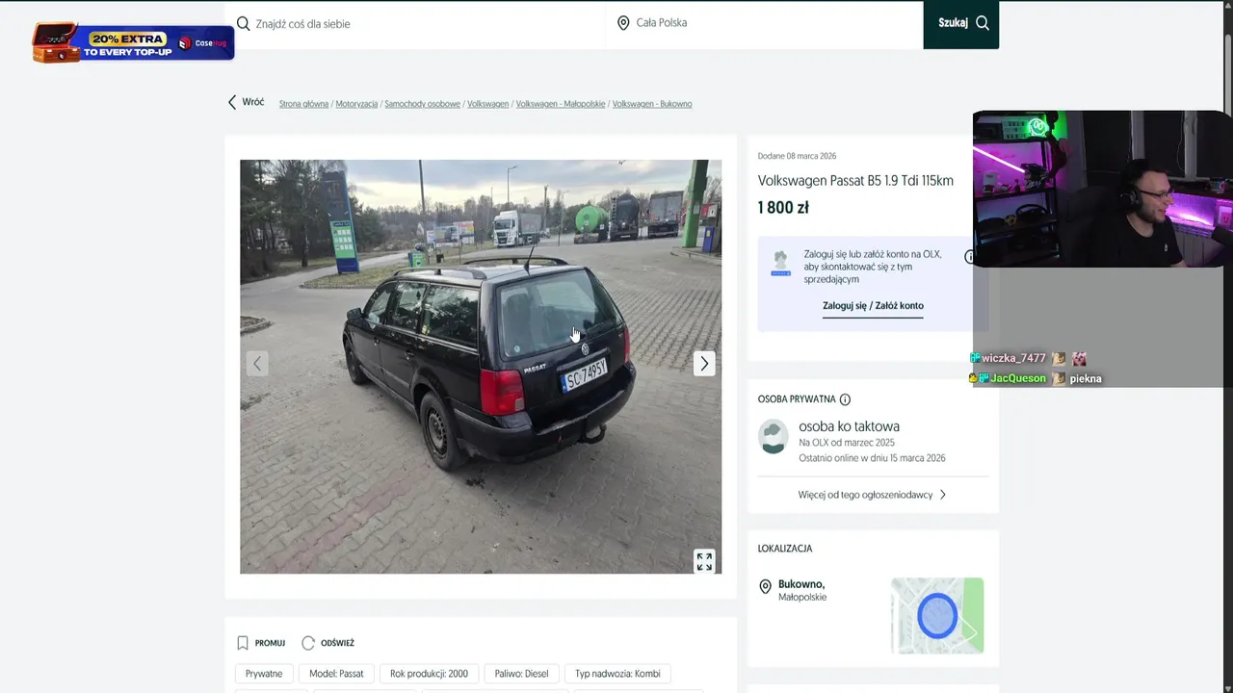Click the PROMUJ bookmark icon
This screenshot has width=1233, height=693.
tap(243, 643)
